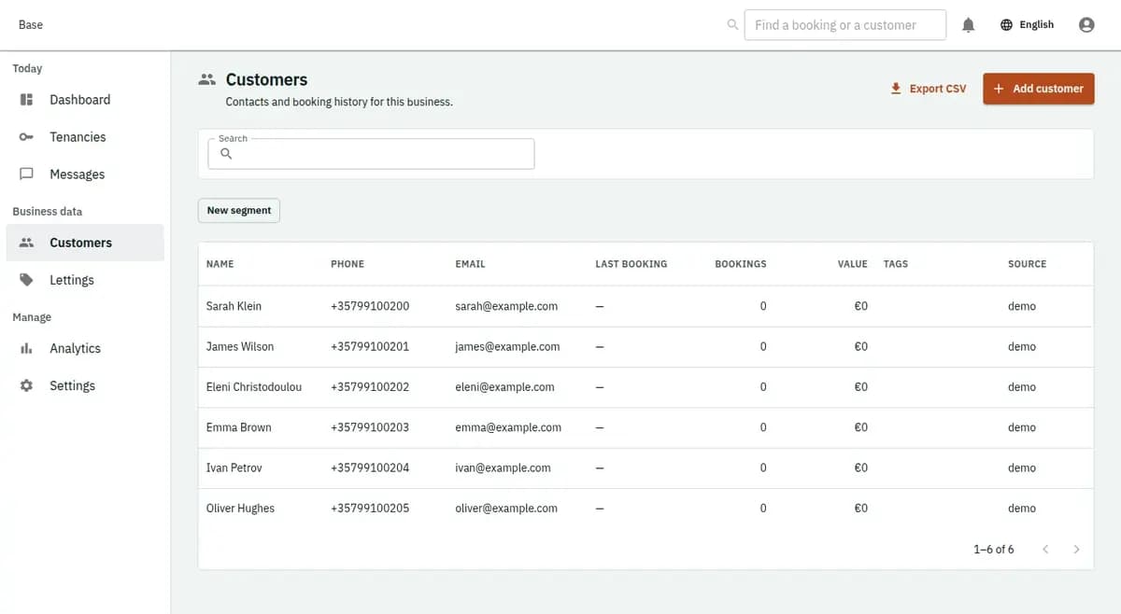Click email ivan@example.com
Image resolution: width=1121 pixels, height=614 pixels.
tap(503, 467)
